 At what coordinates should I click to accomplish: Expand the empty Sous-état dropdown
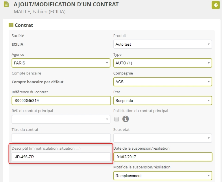pos(162,138)
